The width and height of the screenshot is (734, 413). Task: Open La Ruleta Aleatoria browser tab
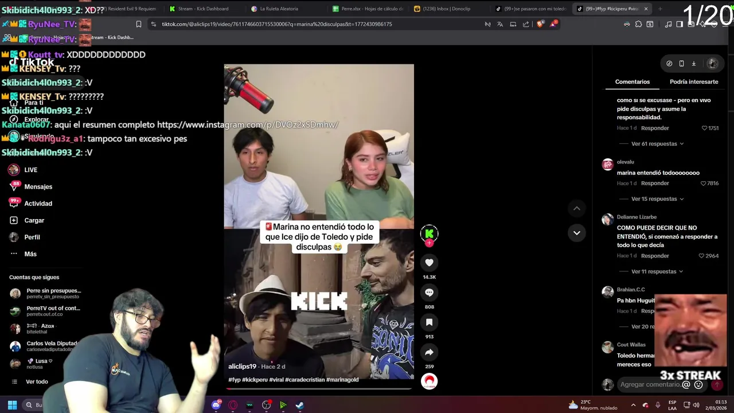point(279,9)
